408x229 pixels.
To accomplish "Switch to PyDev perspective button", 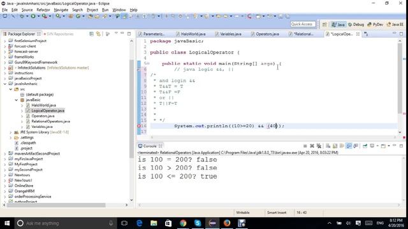I will pyautogui.click(x=375, y=24).
